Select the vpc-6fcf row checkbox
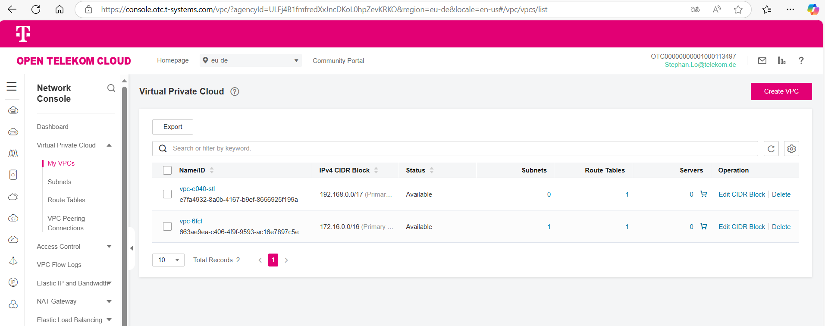Image resolution: width=825 pixels, height=326 pixels. click(167, 226)
